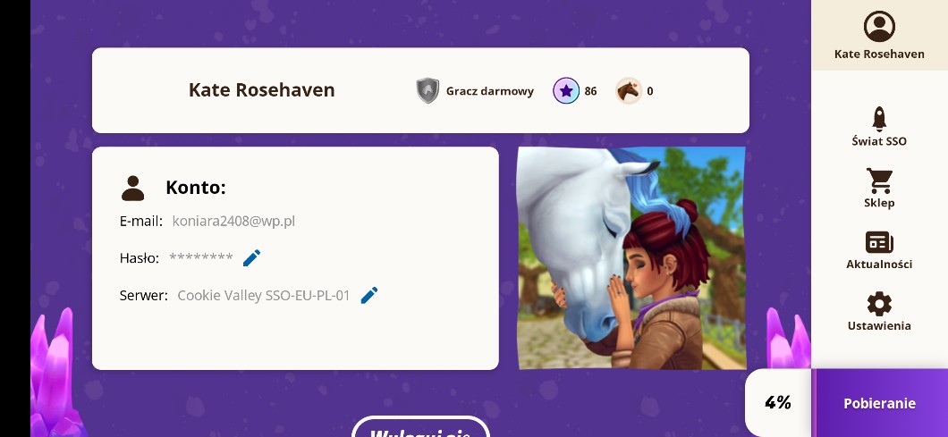Open Świat SSO rocket icon
This screenshot has width=948, height=437.
[x=879, y=119]
